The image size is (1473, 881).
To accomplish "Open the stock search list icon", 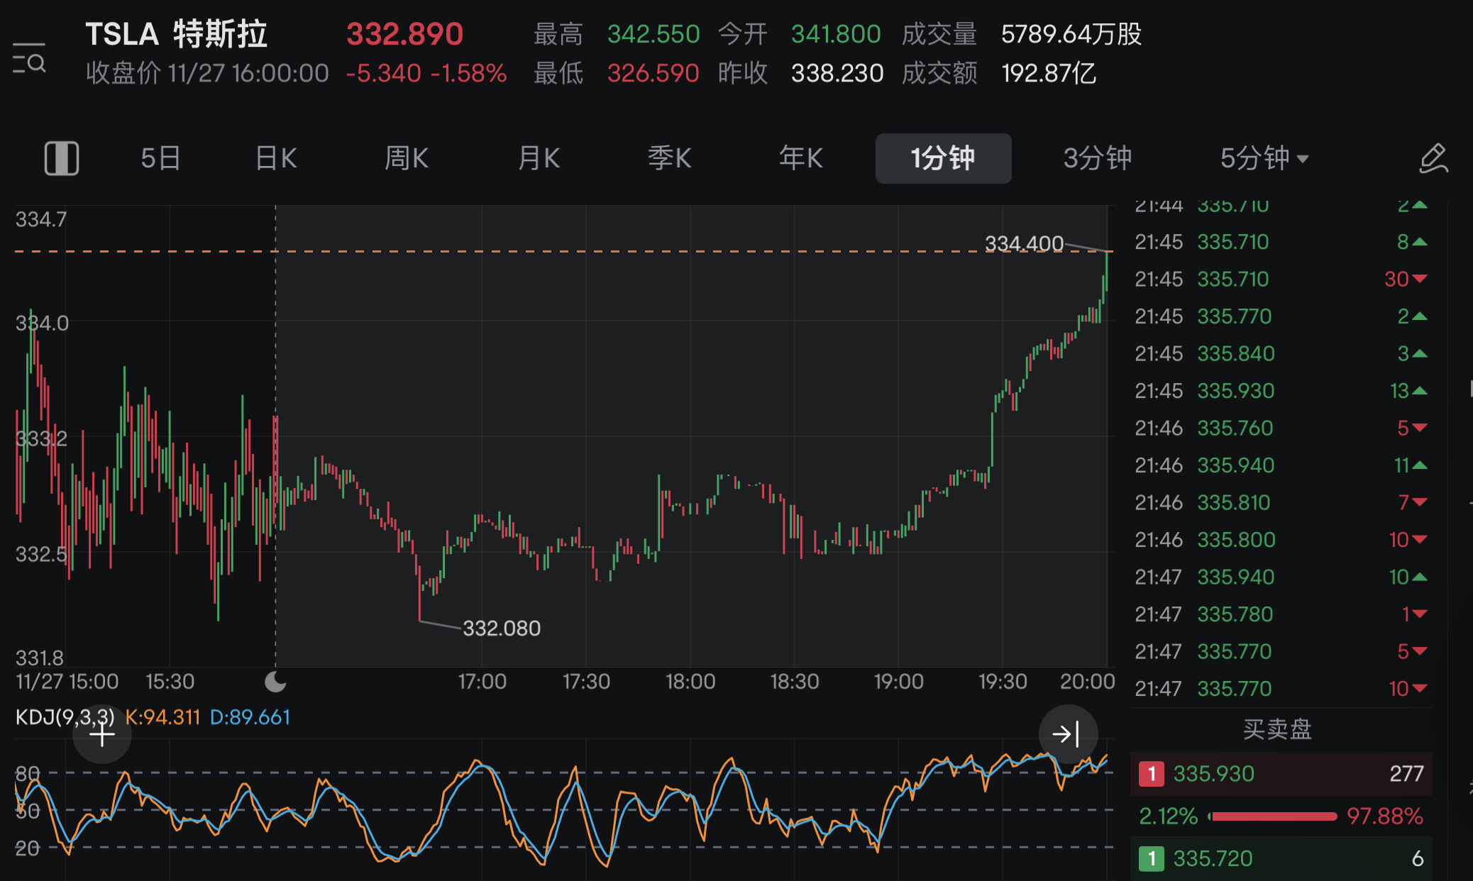I will pos(29,58).
